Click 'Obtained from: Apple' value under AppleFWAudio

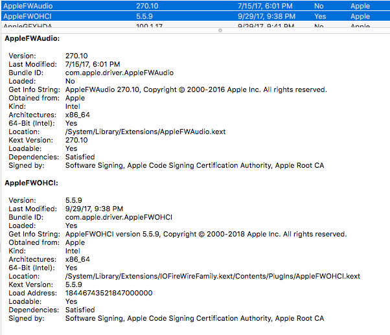[x=75, y=98]
